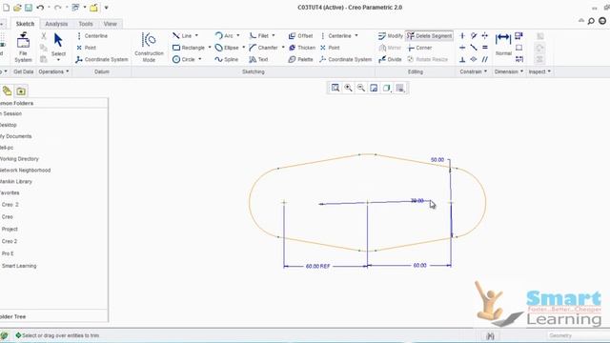
Task: Start the Spline tool
Action: (227, 59)
